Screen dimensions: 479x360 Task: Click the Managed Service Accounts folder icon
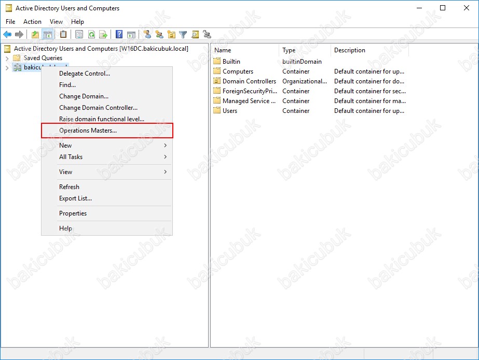[x=217, y=101]
